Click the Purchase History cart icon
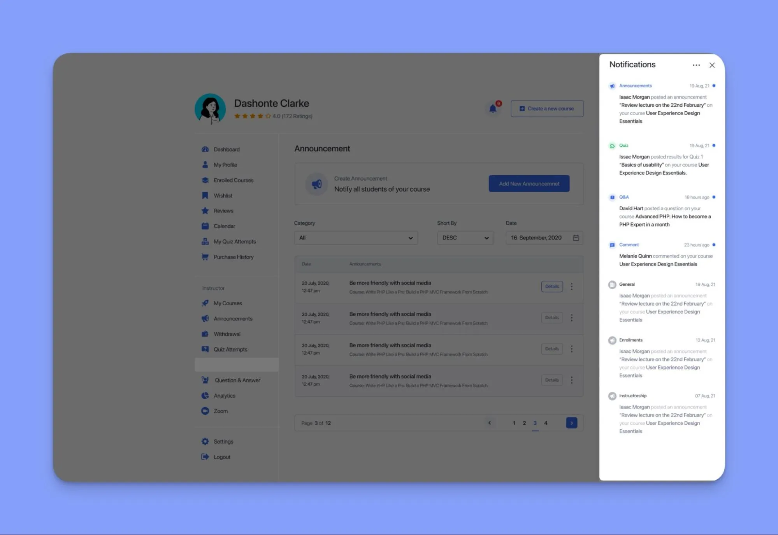The width and height of the screenshot is (778, 535). [x=205, y=257]
